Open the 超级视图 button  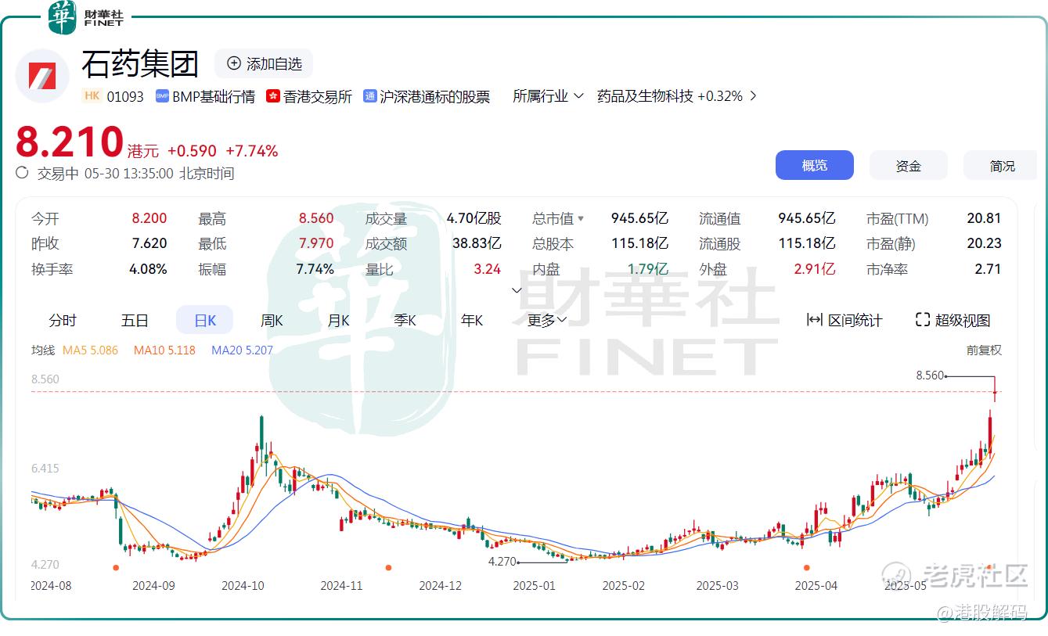pos(953,320)
